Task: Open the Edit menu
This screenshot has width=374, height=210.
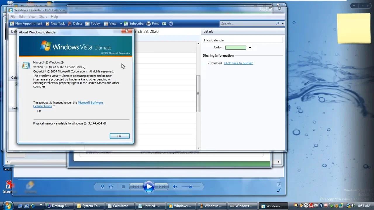Action: [22, 17]
